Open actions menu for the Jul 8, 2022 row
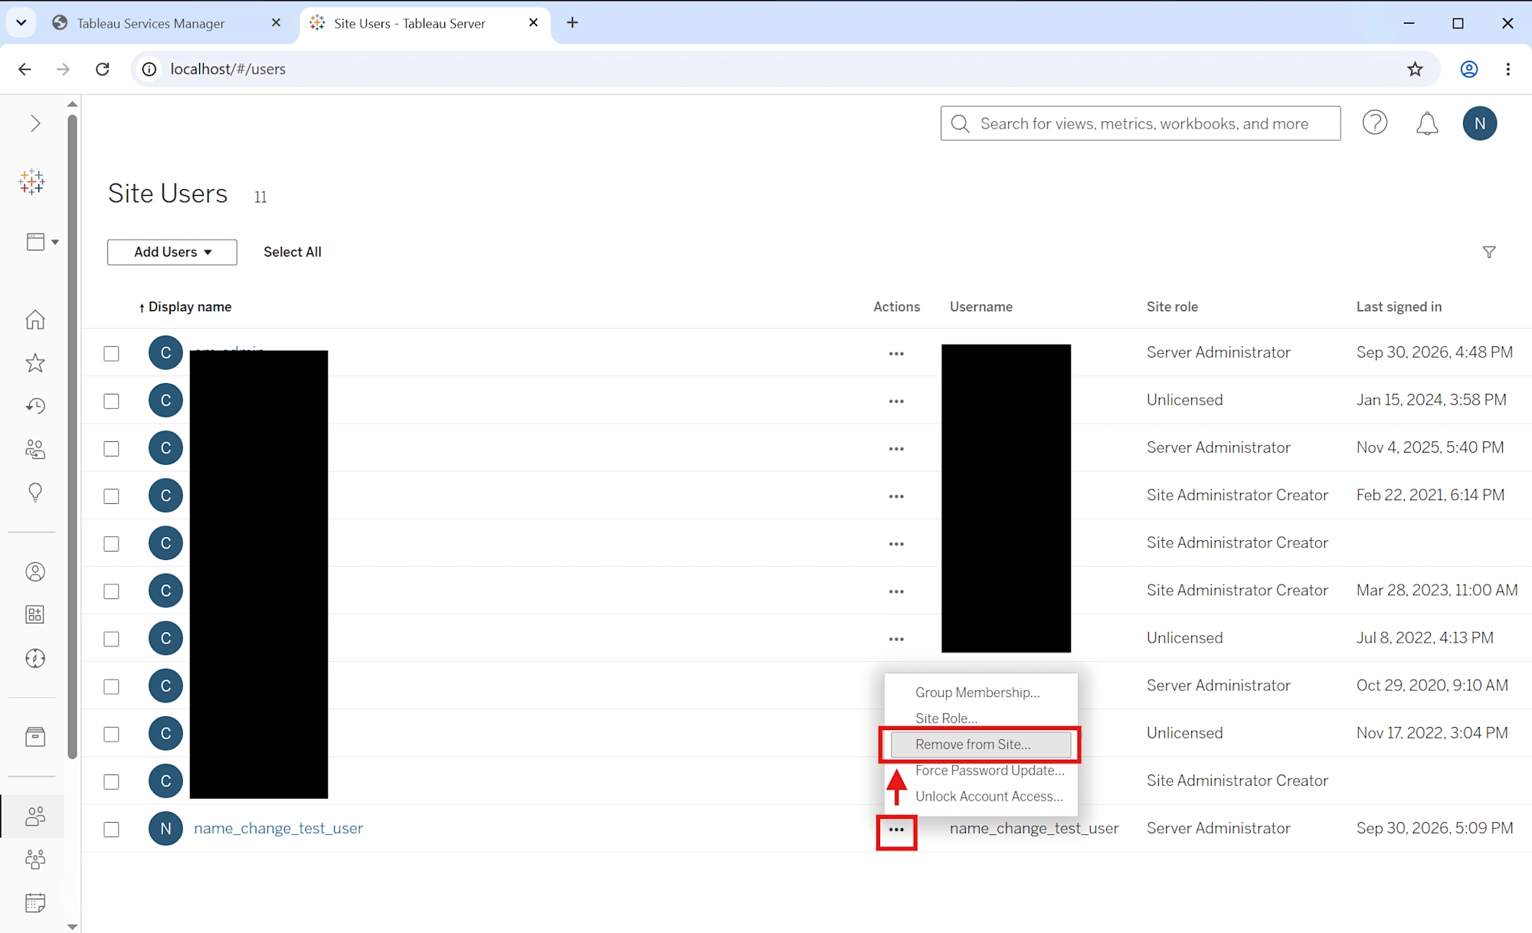1532x933 pixels. pos(896,639)
